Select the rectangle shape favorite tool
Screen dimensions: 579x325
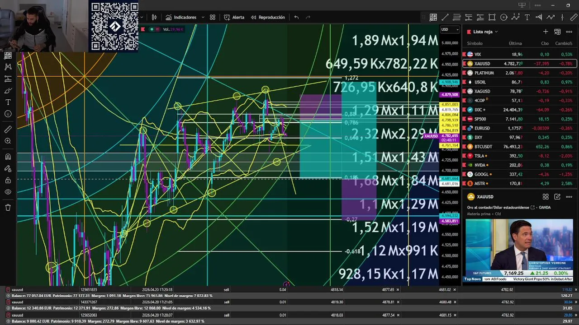pos(492,17)
